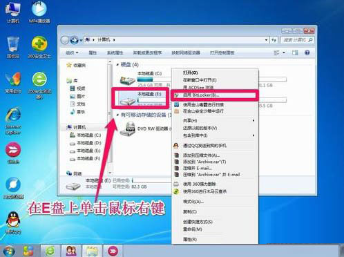
Task: Select the DVD RW 驱动器 drive
Action: point(145,129)
